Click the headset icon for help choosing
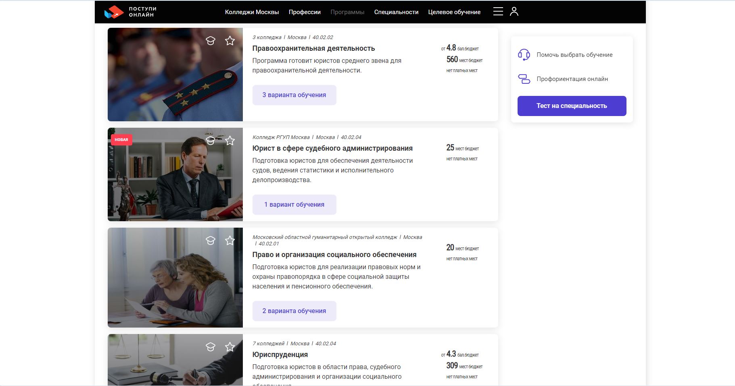 pos(524,54)
